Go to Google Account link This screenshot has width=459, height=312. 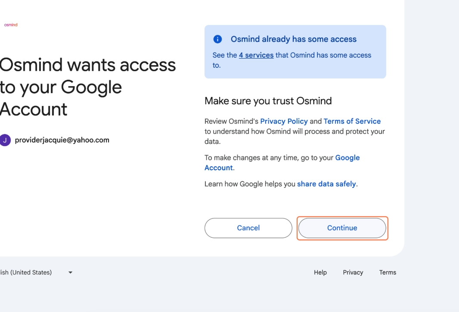[282, 162]
